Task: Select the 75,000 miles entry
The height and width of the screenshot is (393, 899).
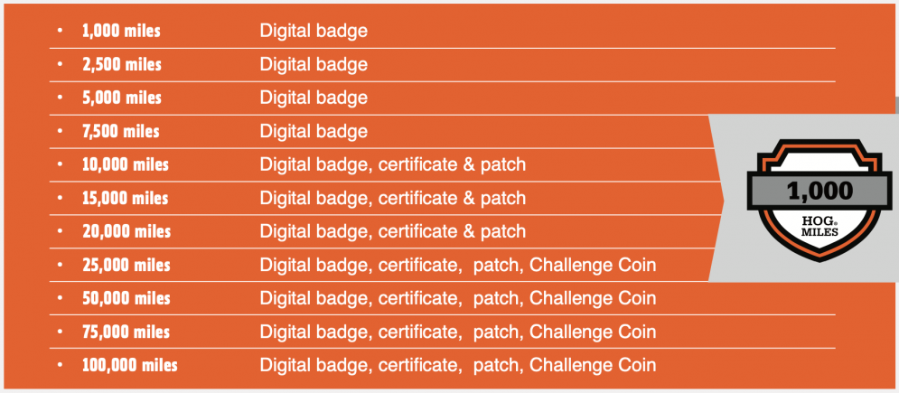Action: 126,332
